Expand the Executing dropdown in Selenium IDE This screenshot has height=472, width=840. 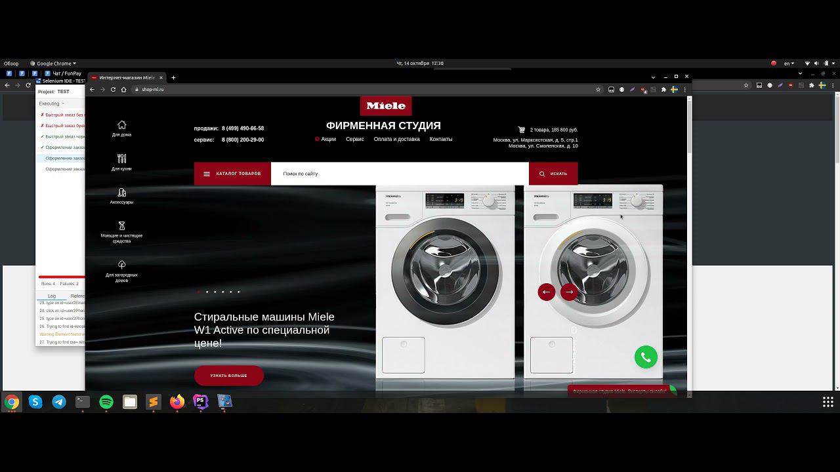(52, 104)
